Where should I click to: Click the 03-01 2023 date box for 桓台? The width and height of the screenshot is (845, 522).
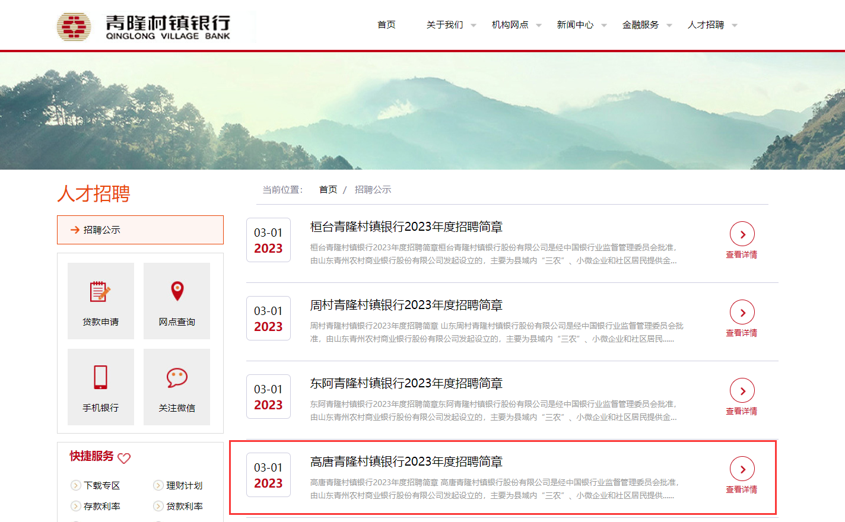[268, 240]
